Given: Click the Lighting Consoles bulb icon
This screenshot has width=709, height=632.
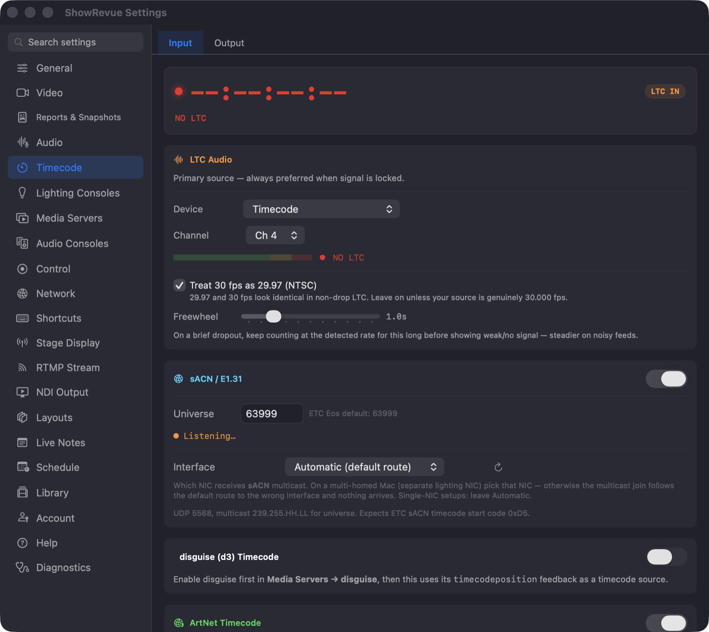Looking at the screenshot, I should 22,193.
